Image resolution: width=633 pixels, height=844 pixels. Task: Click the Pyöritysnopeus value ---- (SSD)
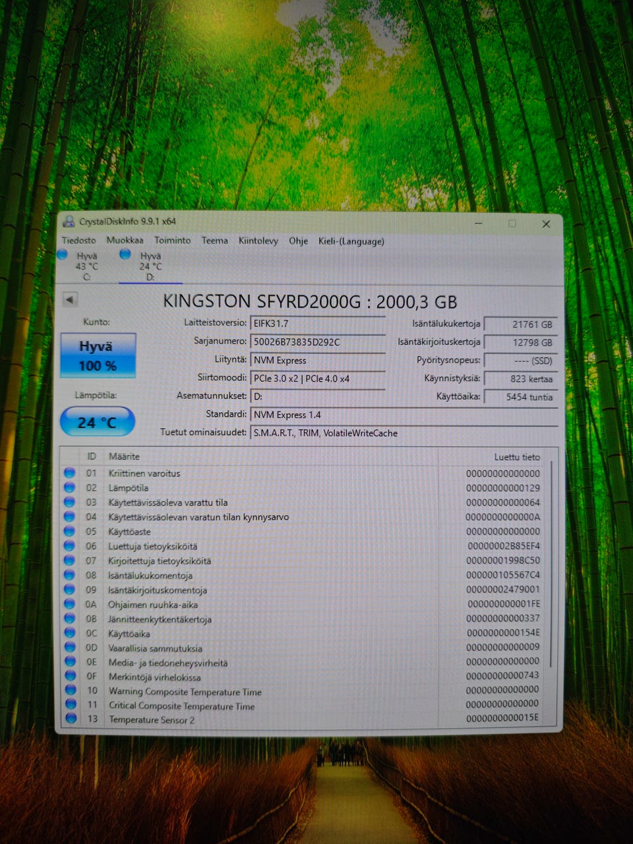(x=520, y=361)
